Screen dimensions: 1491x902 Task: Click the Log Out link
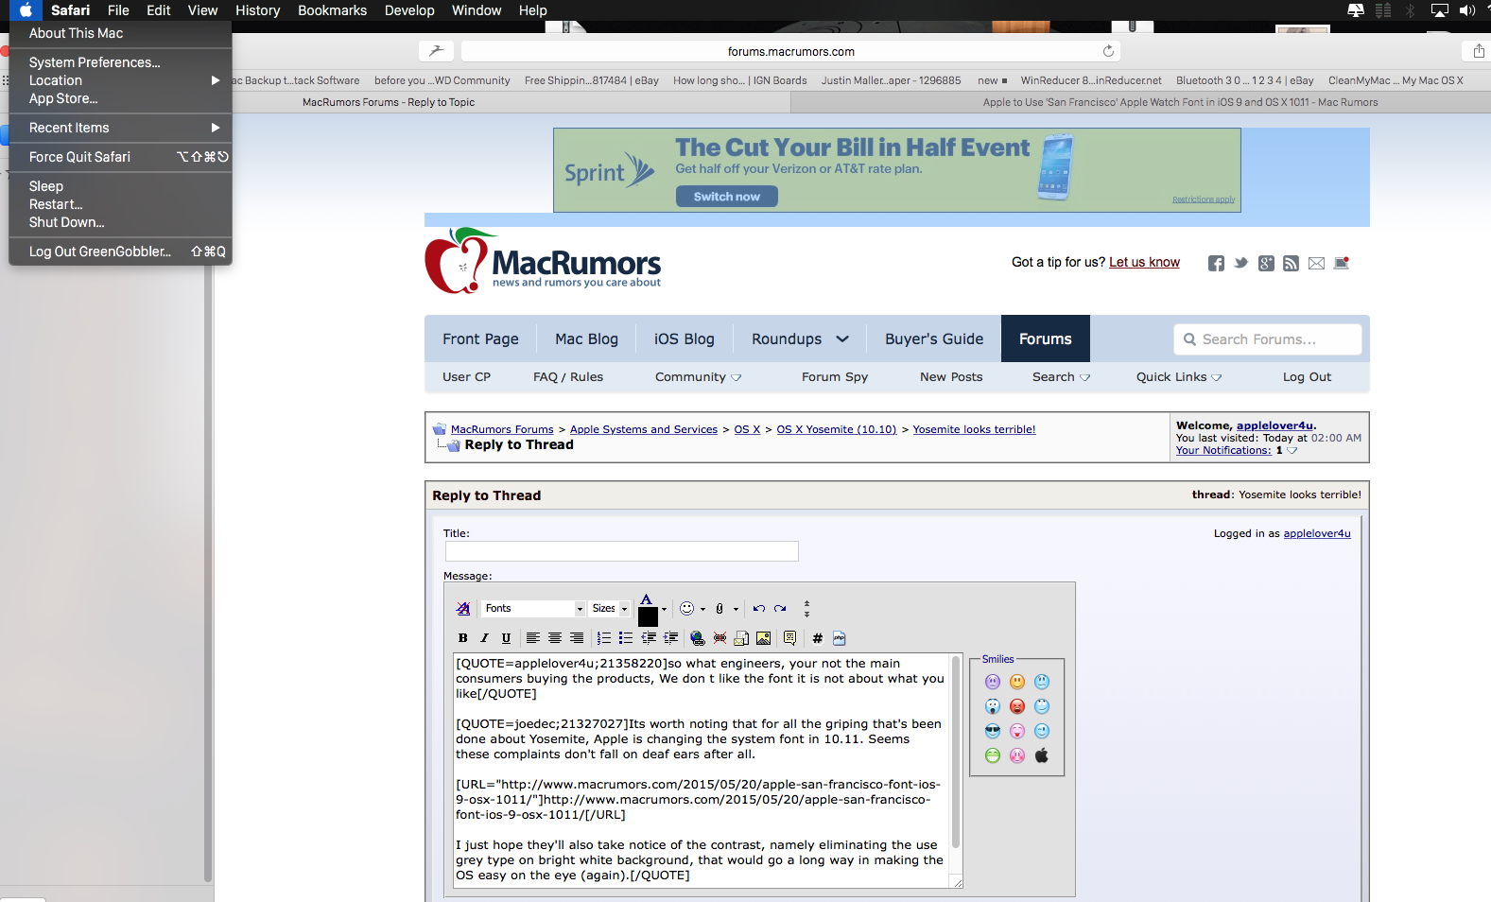(x=1307, y=376)
